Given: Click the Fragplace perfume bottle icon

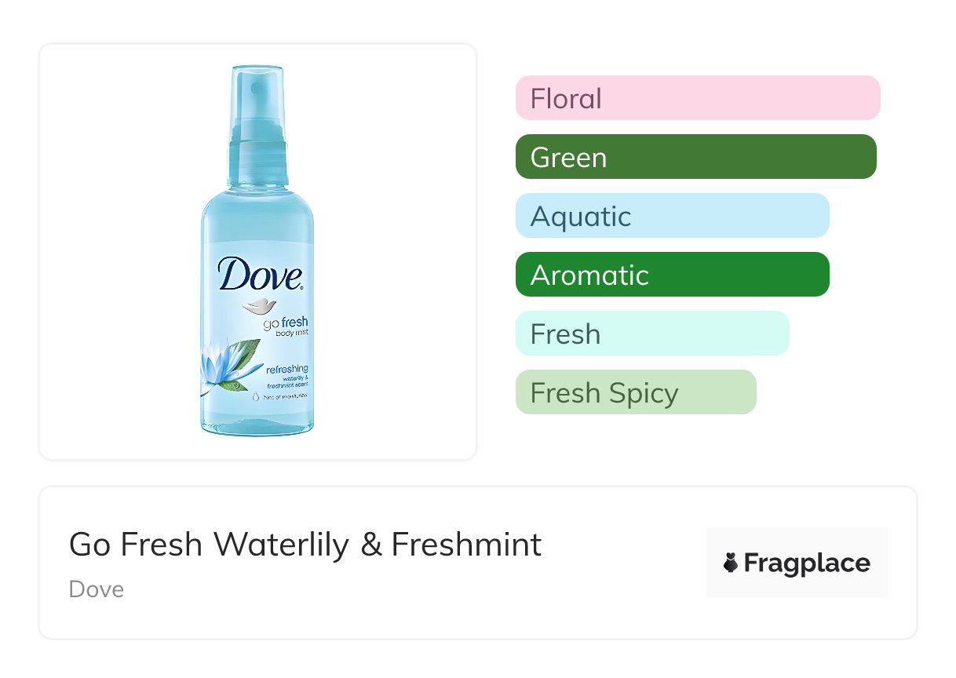Looking at the screenshot, I should (x=731, y=563).
